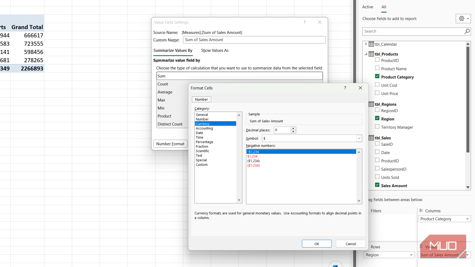Increase decimal places with up spinner arrow

[x=293, y=128]
